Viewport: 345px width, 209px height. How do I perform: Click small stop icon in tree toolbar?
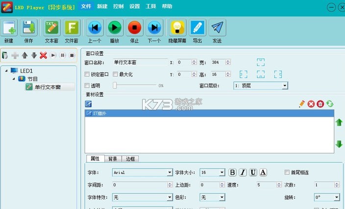click(x=72, y=55)
